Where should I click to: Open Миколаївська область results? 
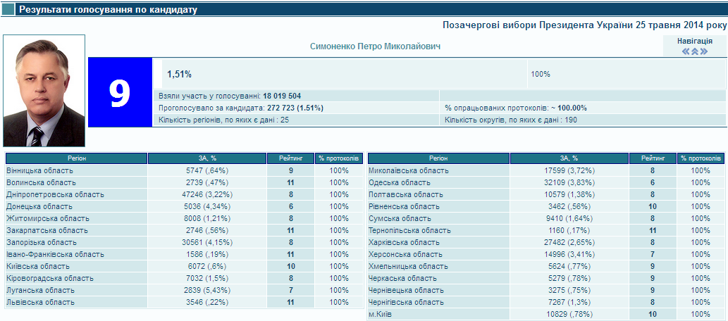[x=409, y=170]
